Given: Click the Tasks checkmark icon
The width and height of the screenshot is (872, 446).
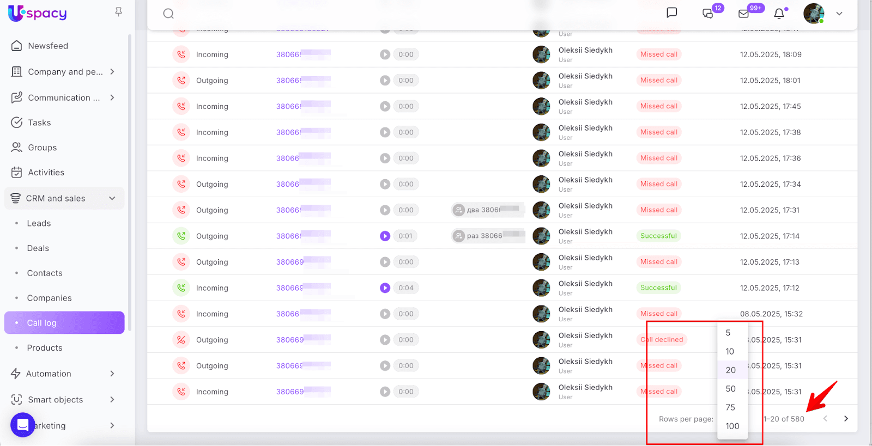Looking at the screenshot, I should point(17,123).
